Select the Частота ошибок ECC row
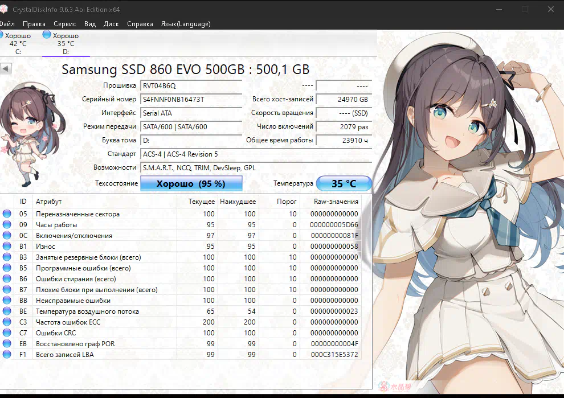 [181, 322]
